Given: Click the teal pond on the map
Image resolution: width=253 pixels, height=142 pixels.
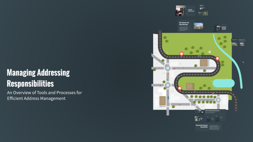Looking at the screenshot, I should point(224,83).
